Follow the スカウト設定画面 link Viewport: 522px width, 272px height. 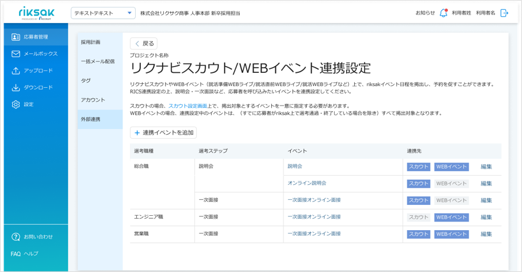tap(188, 106)
